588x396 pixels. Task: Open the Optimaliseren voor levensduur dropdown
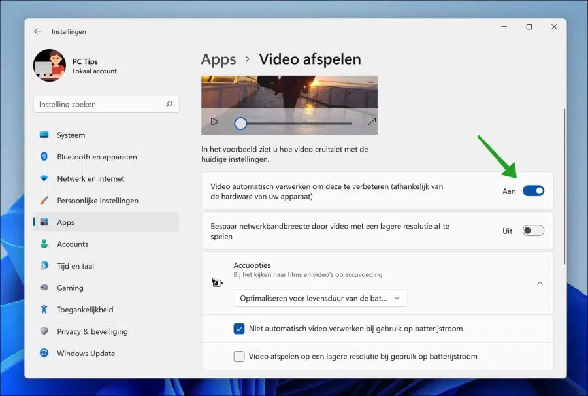tap(320, 298)
